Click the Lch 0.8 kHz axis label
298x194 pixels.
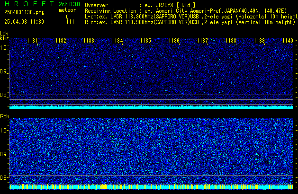click(4, 95)
